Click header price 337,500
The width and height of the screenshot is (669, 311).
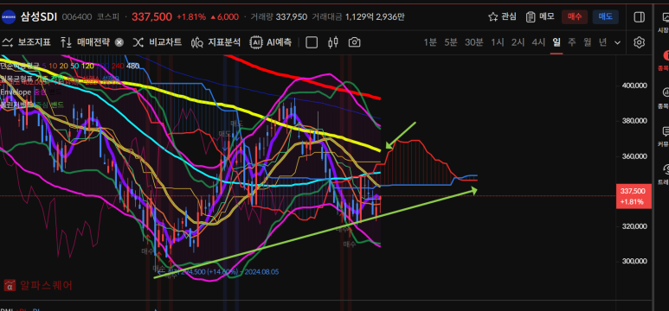pyautogui.click(x=152, y=17)
